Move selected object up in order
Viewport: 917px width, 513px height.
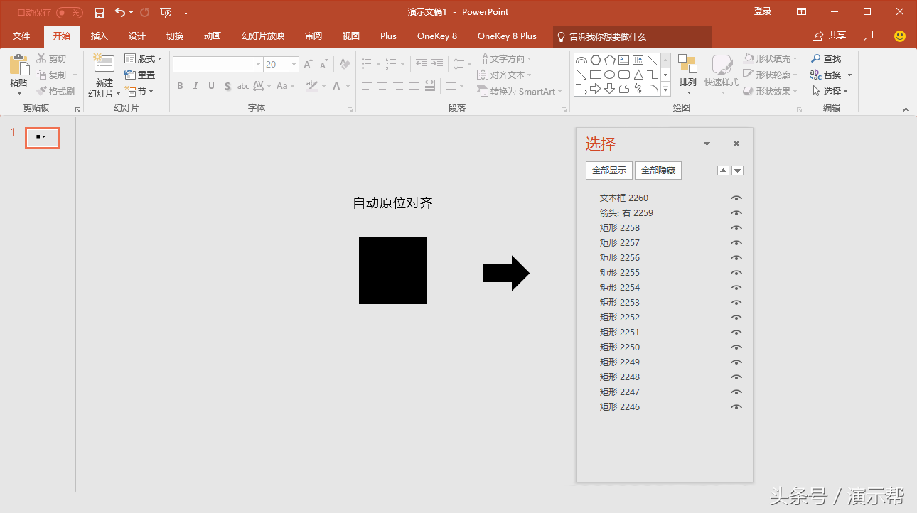[723, 171]
